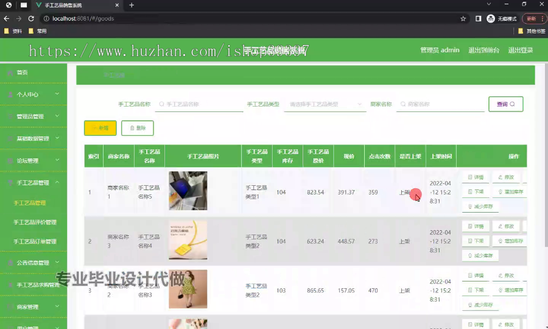Expand the 论坛管理 sidebar menu
This screenshot has height=329, width=548.
coord(33,160)
